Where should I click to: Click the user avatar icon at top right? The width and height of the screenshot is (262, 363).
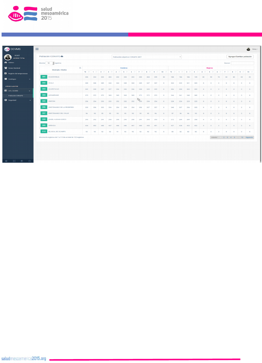click(x=248, y=49)
